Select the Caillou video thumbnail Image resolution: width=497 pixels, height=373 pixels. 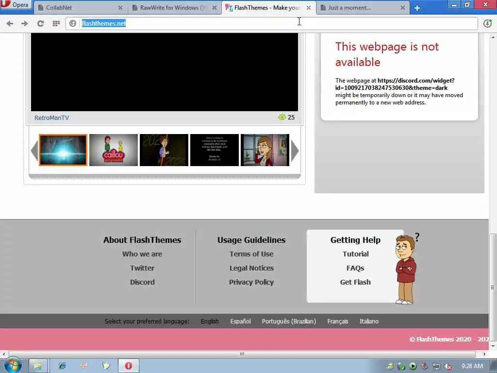(114, 150)
